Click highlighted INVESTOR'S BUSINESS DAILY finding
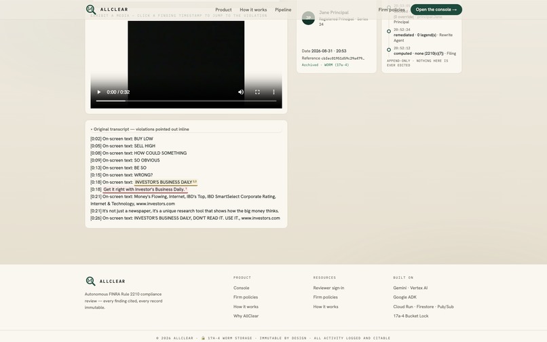The height and width of the screenshot is (342, 547). point(166,182)
